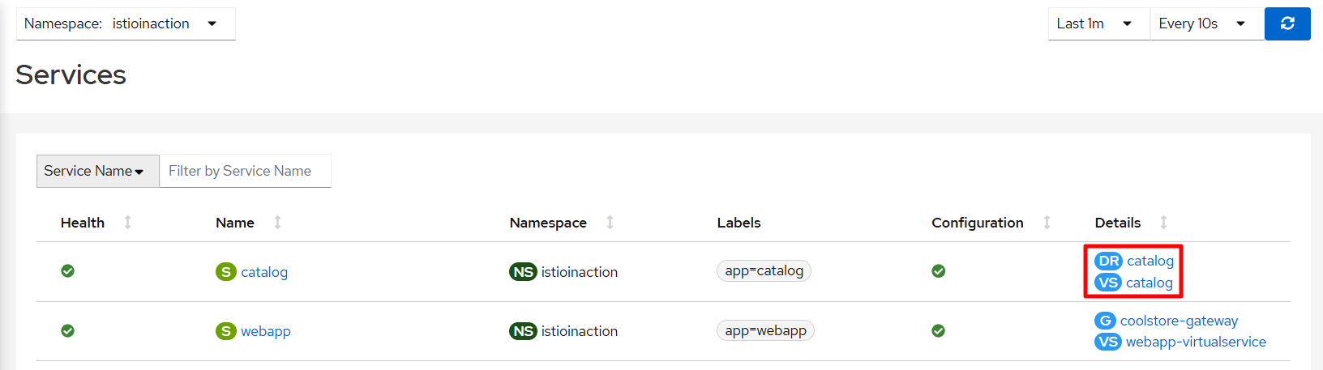Click the Name column header text
This screenshot has height=370, width=1323.
coord(235,223)
